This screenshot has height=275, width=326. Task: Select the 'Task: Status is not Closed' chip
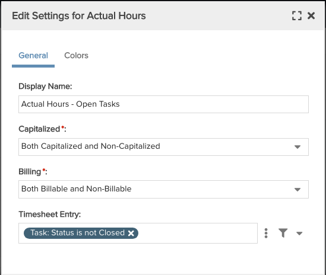coord(77,233)
